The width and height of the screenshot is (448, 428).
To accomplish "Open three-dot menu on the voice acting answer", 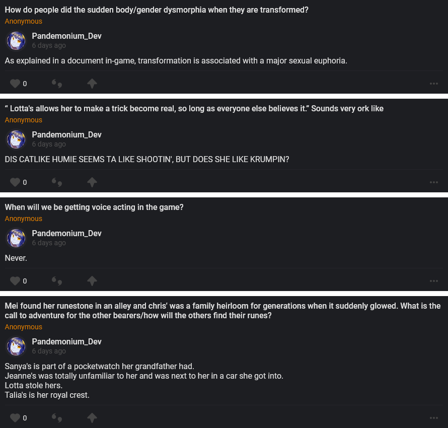I will (434, 281).
